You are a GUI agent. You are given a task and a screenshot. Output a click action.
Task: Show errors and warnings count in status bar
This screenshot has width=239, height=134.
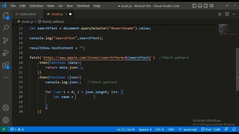pos(17,130)
